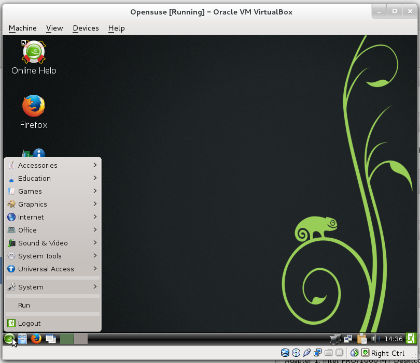Click the optical disc icon in VirtualBox status bar
Image resolution: width=420 pixels, height=363 pixels.
coord(296,352)
